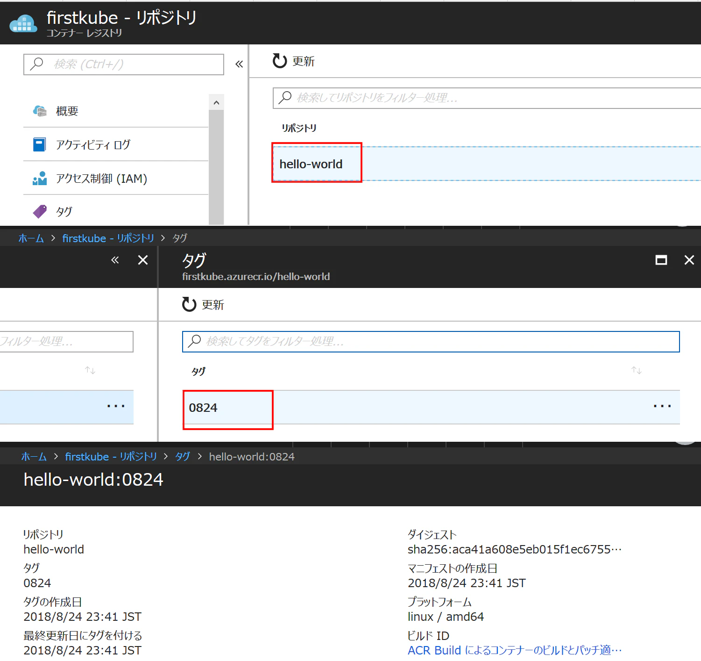
Task: Maximize the タグ blade
Action: (661, 260)
